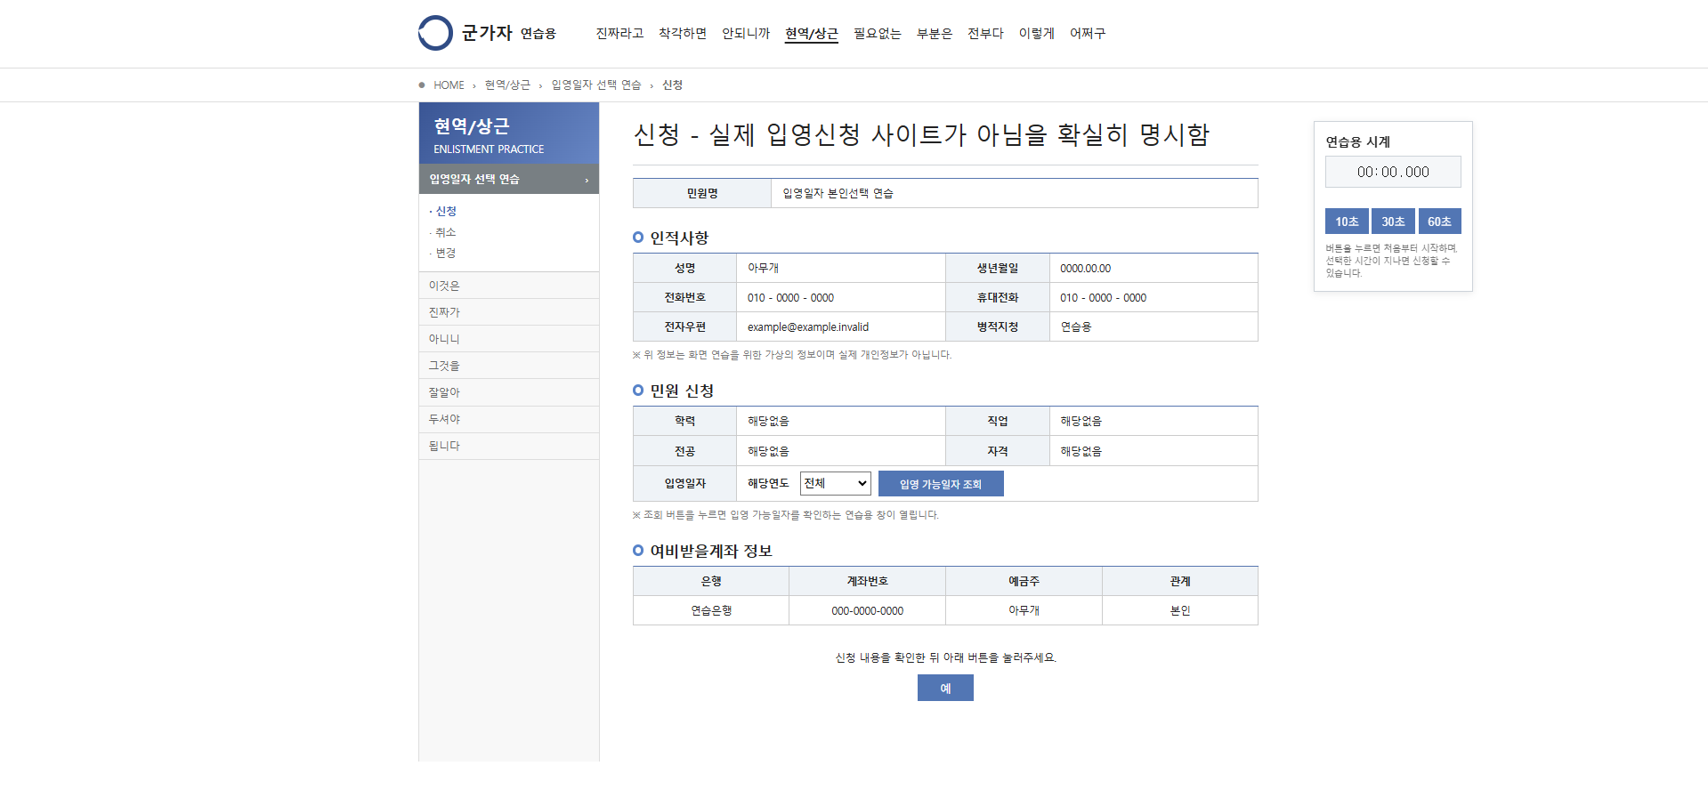Viewport: 1708px width, 798px height.
Task: Start the 10초 practice timer
Action: click(x=1347, y=222)
